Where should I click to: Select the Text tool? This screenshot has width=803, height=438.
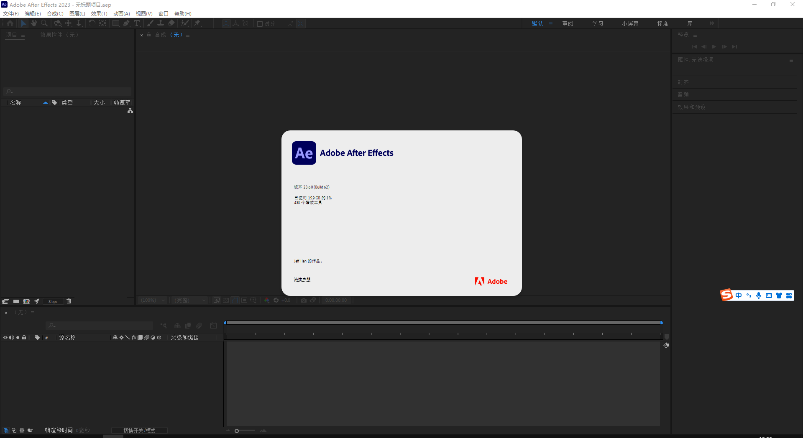(x=137, y=23)
